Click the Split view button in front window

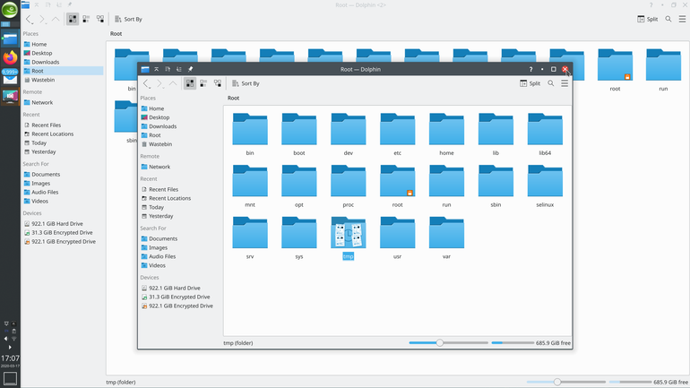530,83
